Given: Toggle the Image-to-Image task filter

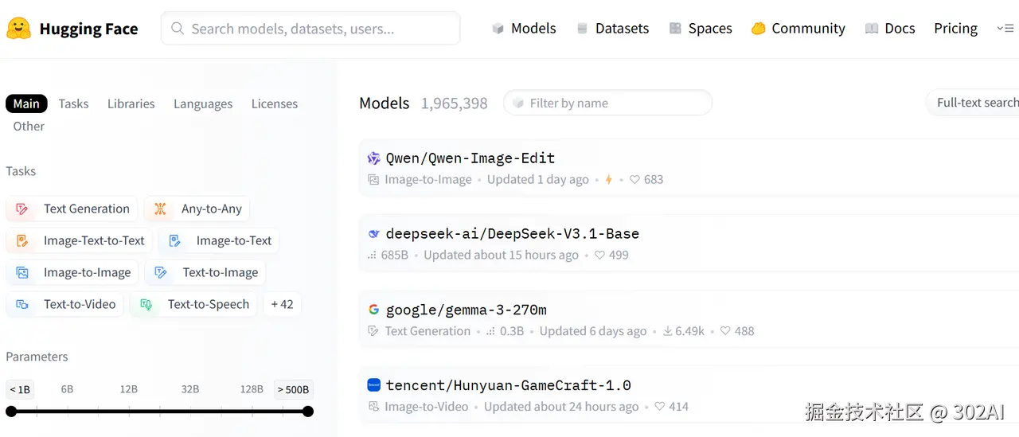Looking at the screenshot, I should coord(72,272).
